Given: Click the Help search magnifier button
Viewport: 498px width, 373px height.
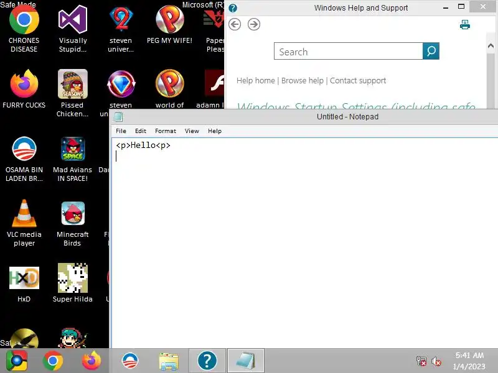Looking at the screenshot, I should [x=431, y=51].
